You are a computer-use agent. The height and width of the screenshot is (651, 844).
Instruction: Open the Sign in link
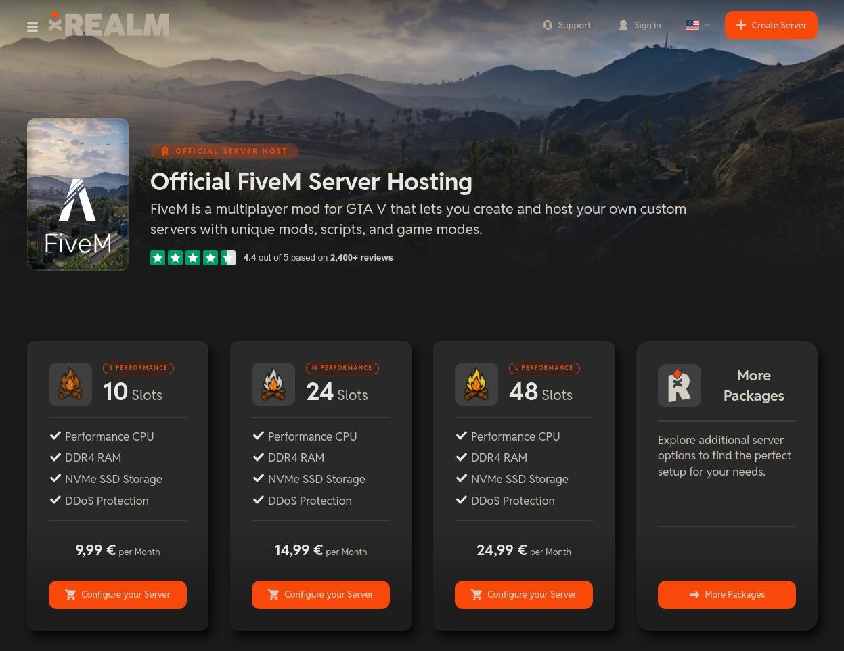coord(640,25)
